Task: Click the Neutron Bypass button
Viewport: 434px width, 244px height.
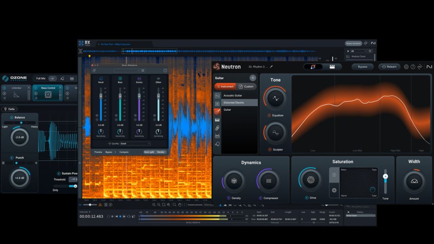Action: [363, 67]
